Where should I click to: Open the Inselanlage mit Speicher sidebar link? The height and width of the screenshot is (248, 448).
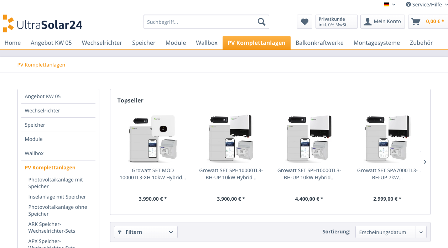tap(57, 196)
